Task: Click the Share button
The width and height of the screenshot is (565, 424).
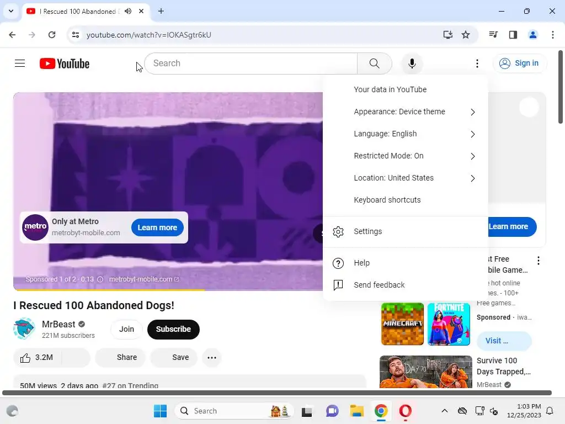Action: 120,357
